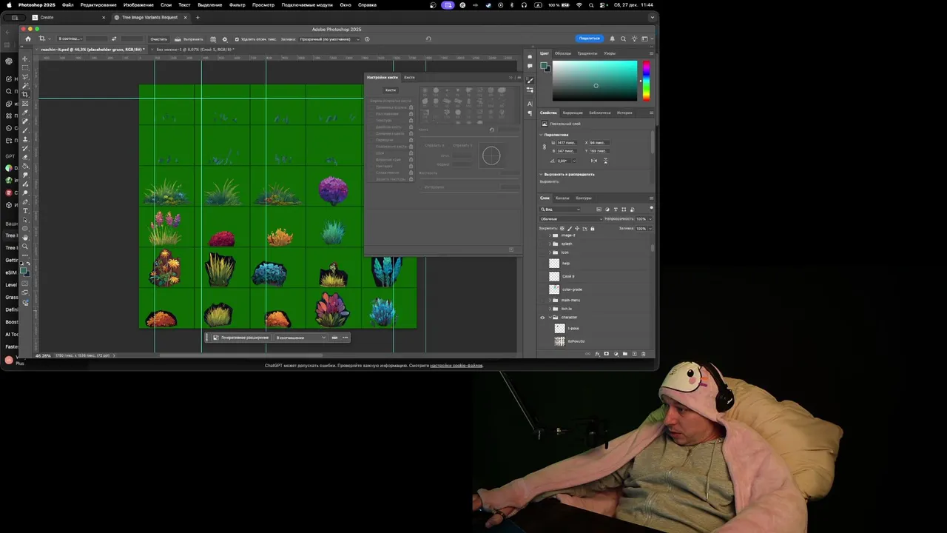The image size is (947, 533).
Task: Open the crop fill dropdown in options bar
Action: click(329, 39)
